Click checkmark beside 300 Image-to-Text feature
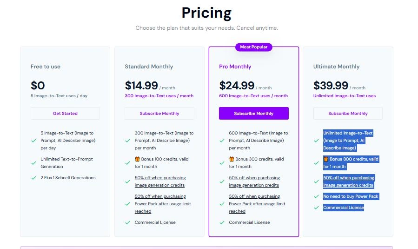 [x=127, y=141]
